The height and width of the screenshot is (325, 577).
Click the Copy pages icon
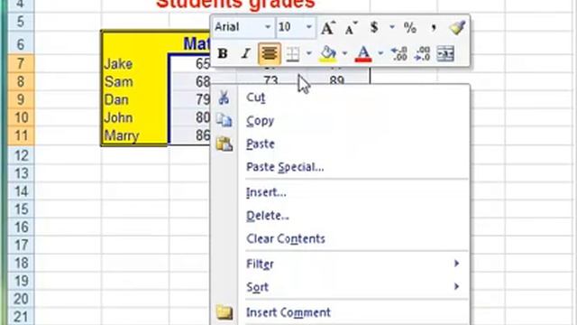coord(224,120)
